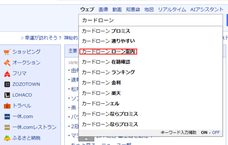Select suggestion カードローン ランキング
Viewport: 228px width, 145px height.
[x=150, y=72]
